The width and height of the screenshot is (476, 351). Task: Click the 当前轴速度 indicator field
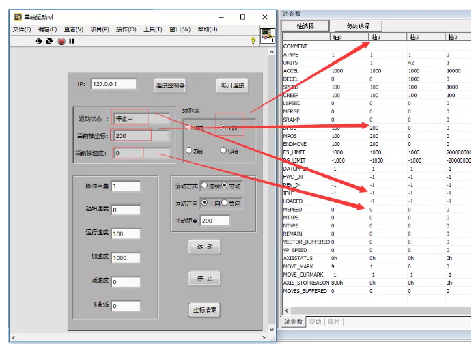[x=141, y=153]
